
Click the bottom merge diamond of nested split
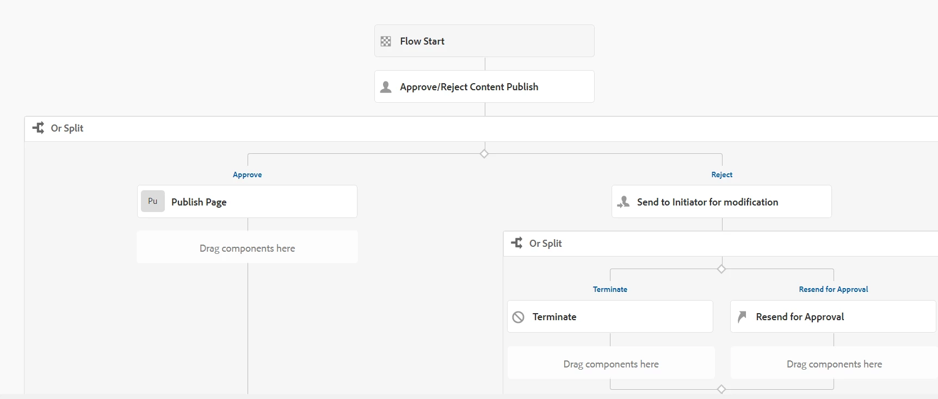click(721, 389)
